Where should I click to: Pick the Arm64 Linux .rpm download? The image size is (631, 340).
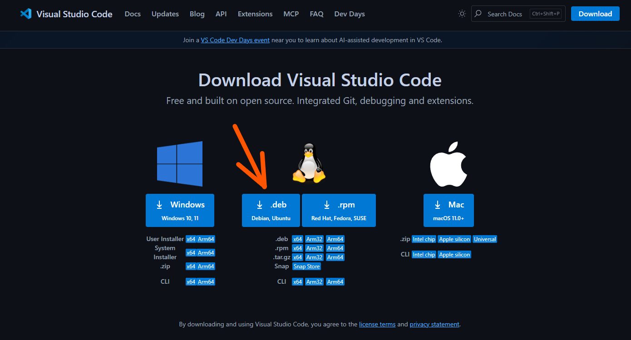point(335,248)
